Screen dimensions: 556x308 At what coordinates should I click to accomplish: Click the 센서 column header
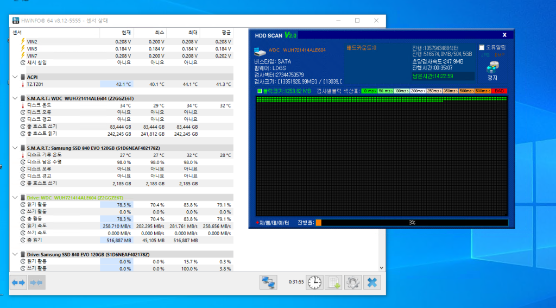pos(55,33)
